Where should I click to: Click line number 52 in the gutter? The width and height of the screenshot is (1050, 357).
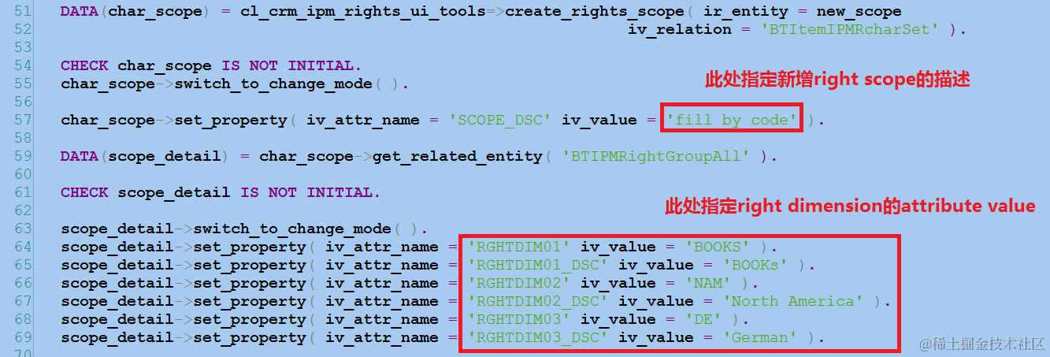point(24,29)
